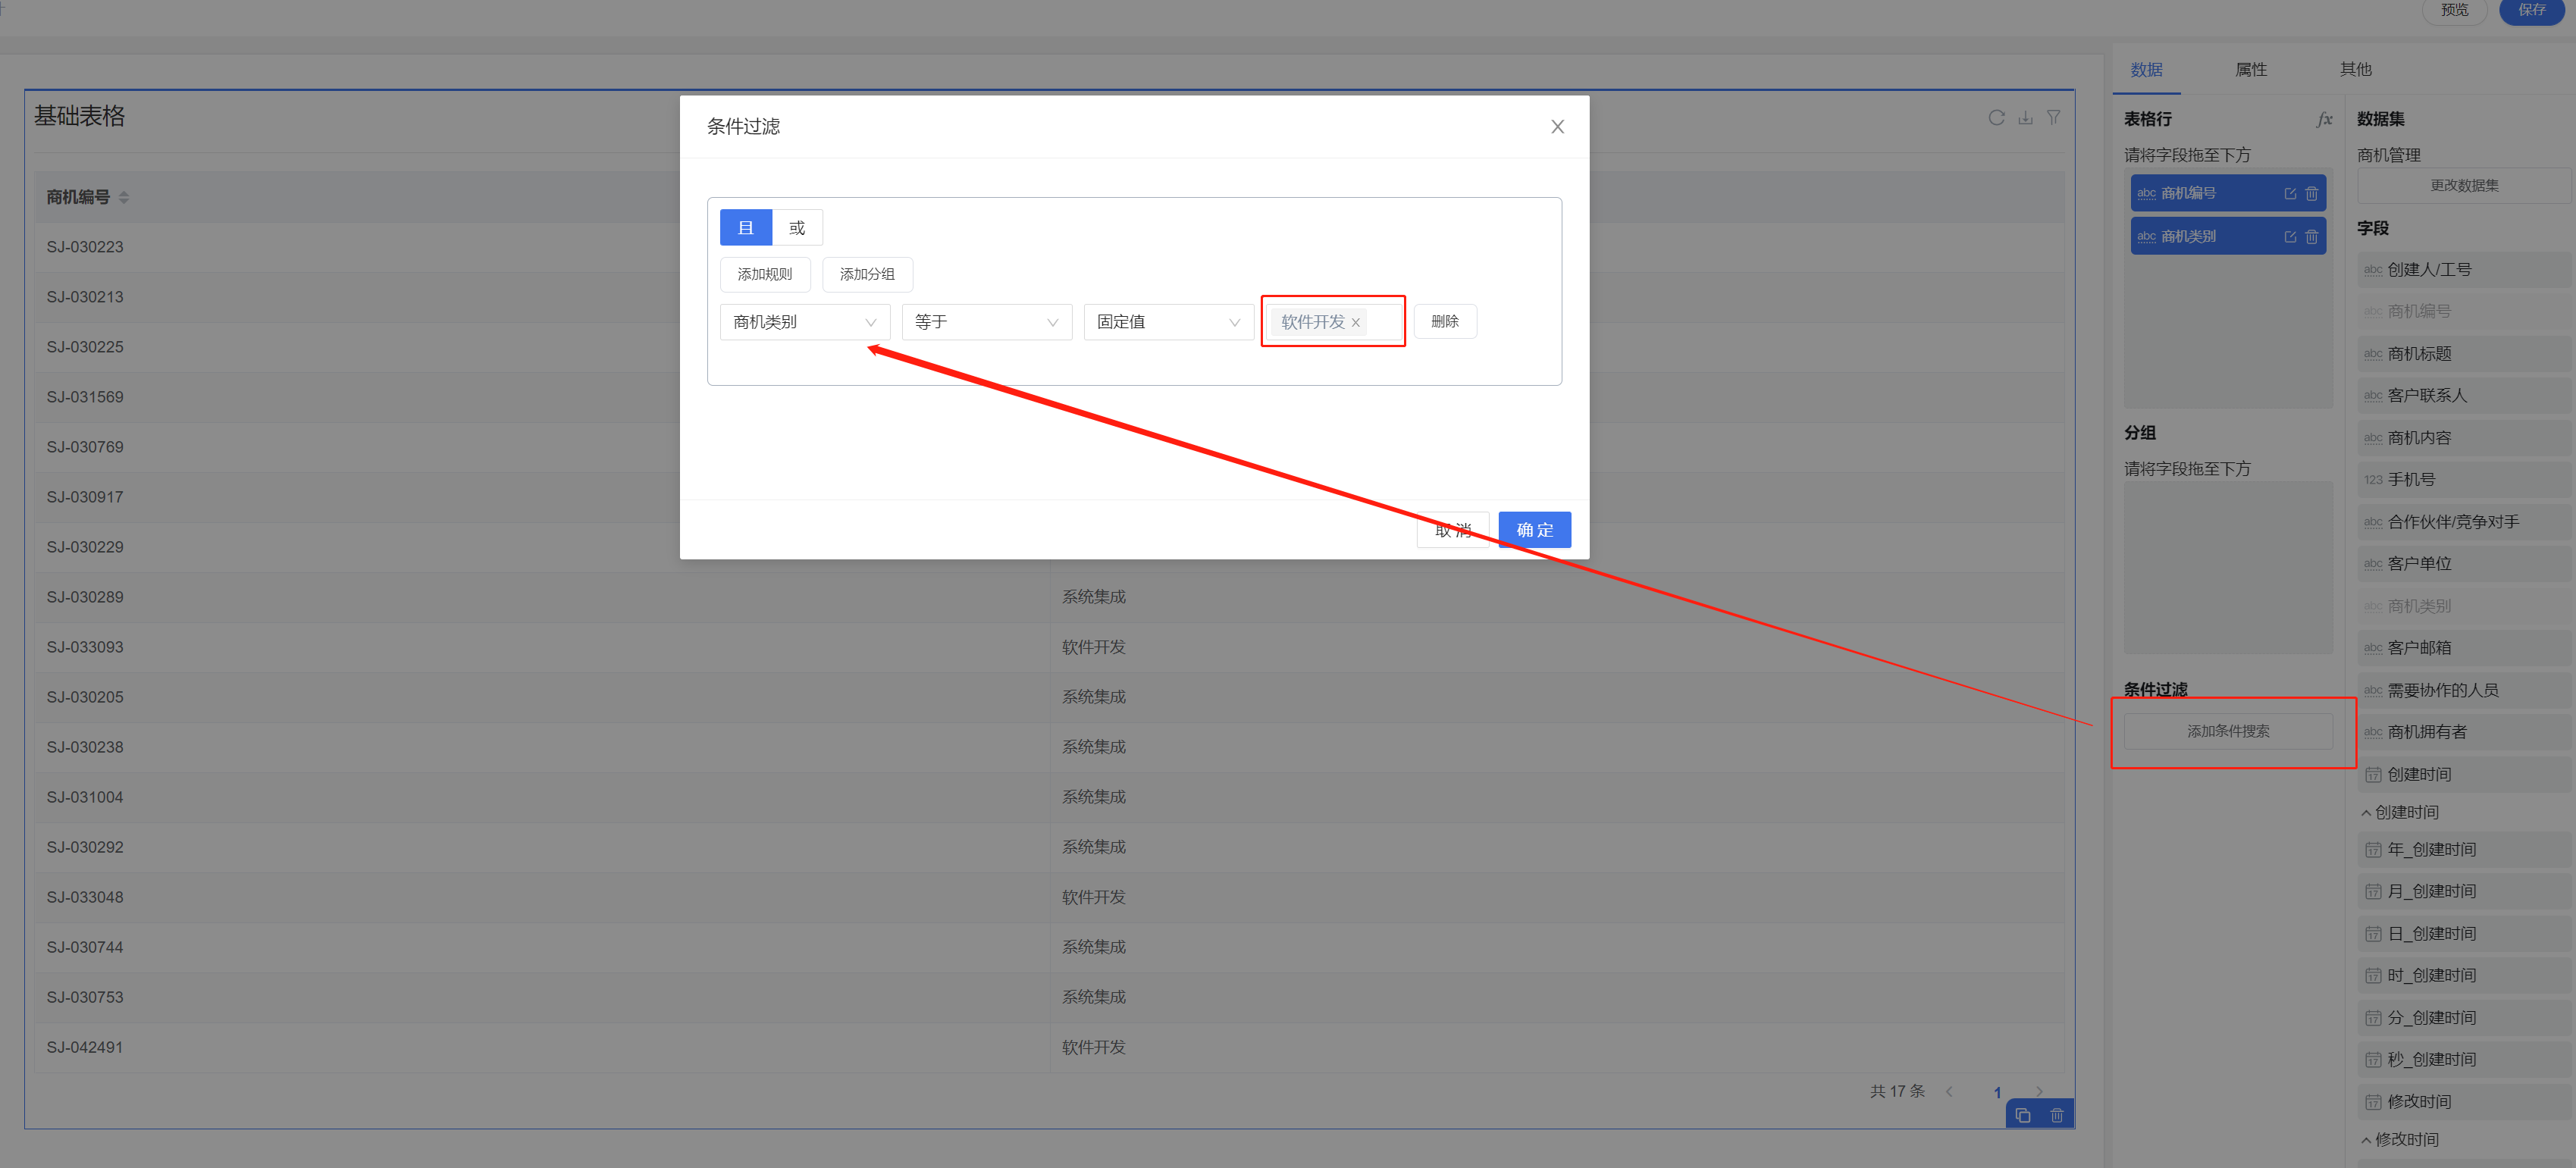Switch to the 其他 tab
Viewport: 2576px width, 1168px height.
2355,70
